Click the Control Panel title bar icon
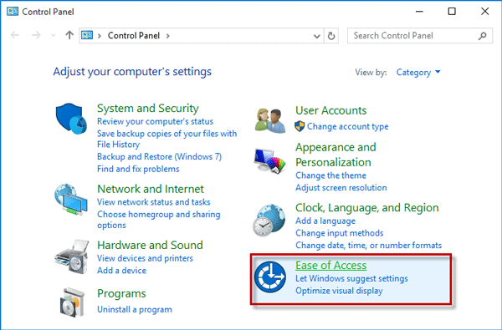 (x=13, y=12)
